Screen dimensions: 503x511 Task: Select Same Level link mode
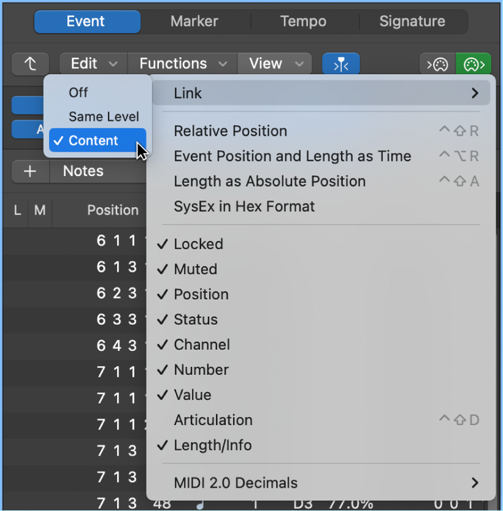pos(104,116)
